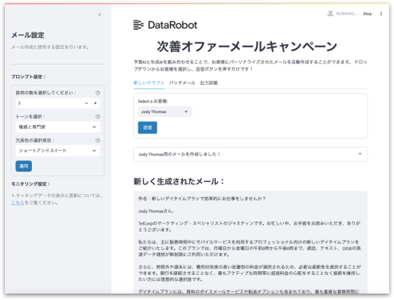Focus the explanation count number field

pos(49,103)
